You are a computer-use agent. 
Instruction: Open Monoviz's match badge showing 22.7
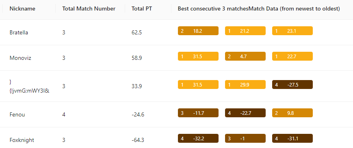(292, 56)
